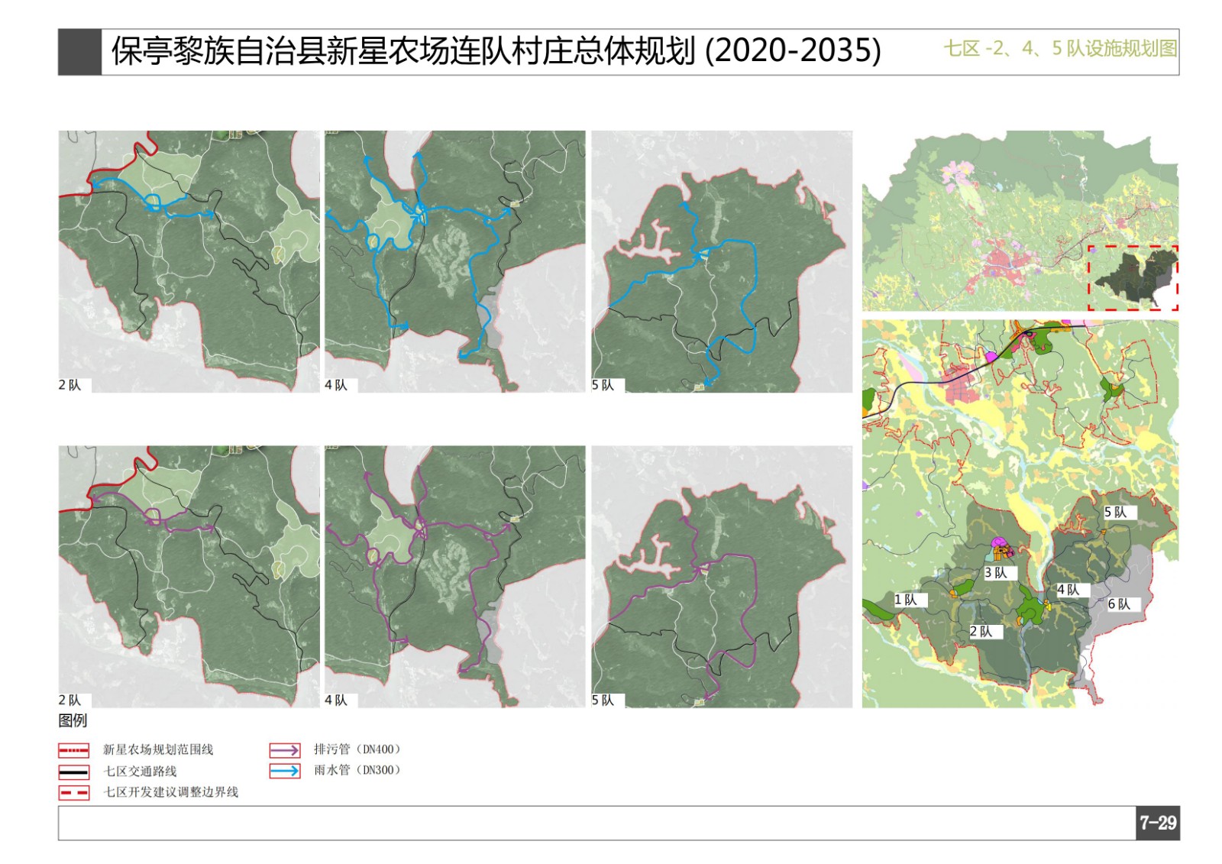The width and height of the screenshot is (1222, 864).
Task: Click the 3 队 label on the zone map
Action: [x=1000, y=573]
